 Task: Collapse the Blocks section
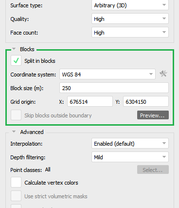point(14,49)
